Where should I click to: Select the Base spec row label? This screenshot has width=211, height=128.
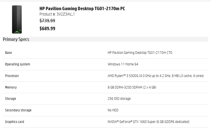pos(8,53)
